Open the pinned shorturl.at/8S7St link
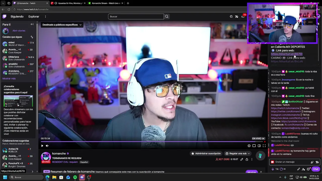 (287, 54)
